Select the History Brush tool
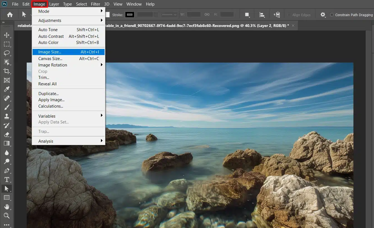This screenshot has height=228, width=374. coord(7,125)
